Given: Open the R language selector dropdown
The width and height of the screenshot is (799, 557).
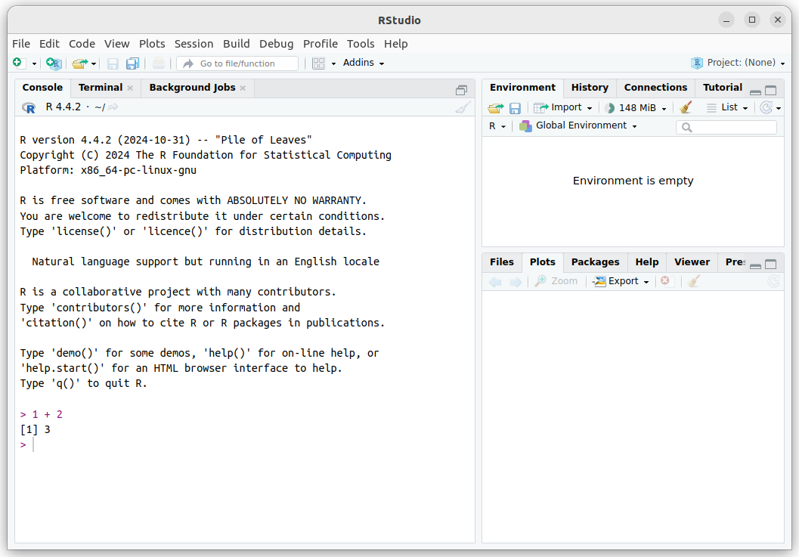Looking at the screenshot, I should [497, 126].
